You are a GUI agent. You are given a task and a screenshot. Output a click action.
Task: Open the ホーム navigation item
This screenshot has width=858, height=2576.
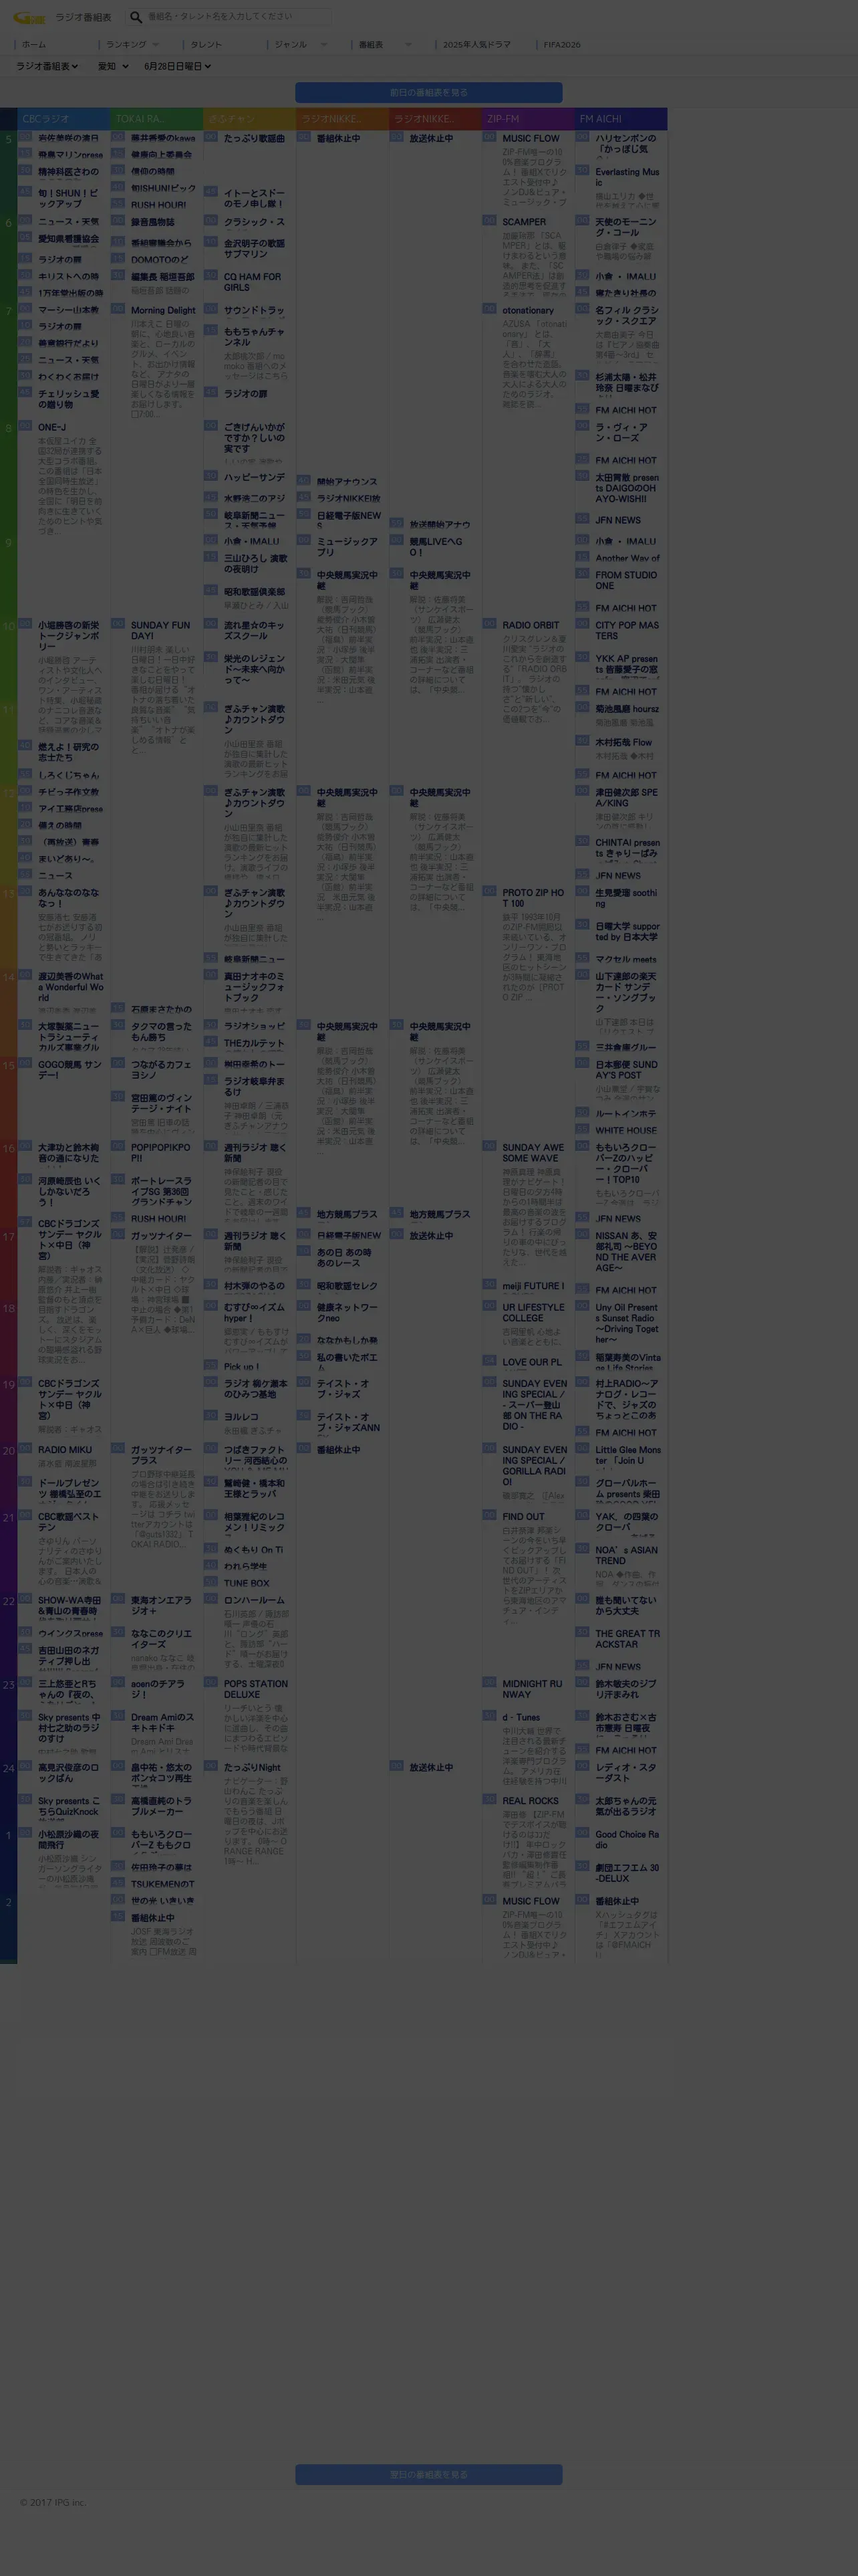34,45
